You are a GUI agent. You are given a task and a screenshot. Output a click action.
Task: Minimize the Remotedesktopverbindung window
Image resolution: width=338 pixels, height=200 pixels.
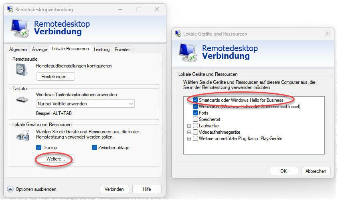pos(120,9)
